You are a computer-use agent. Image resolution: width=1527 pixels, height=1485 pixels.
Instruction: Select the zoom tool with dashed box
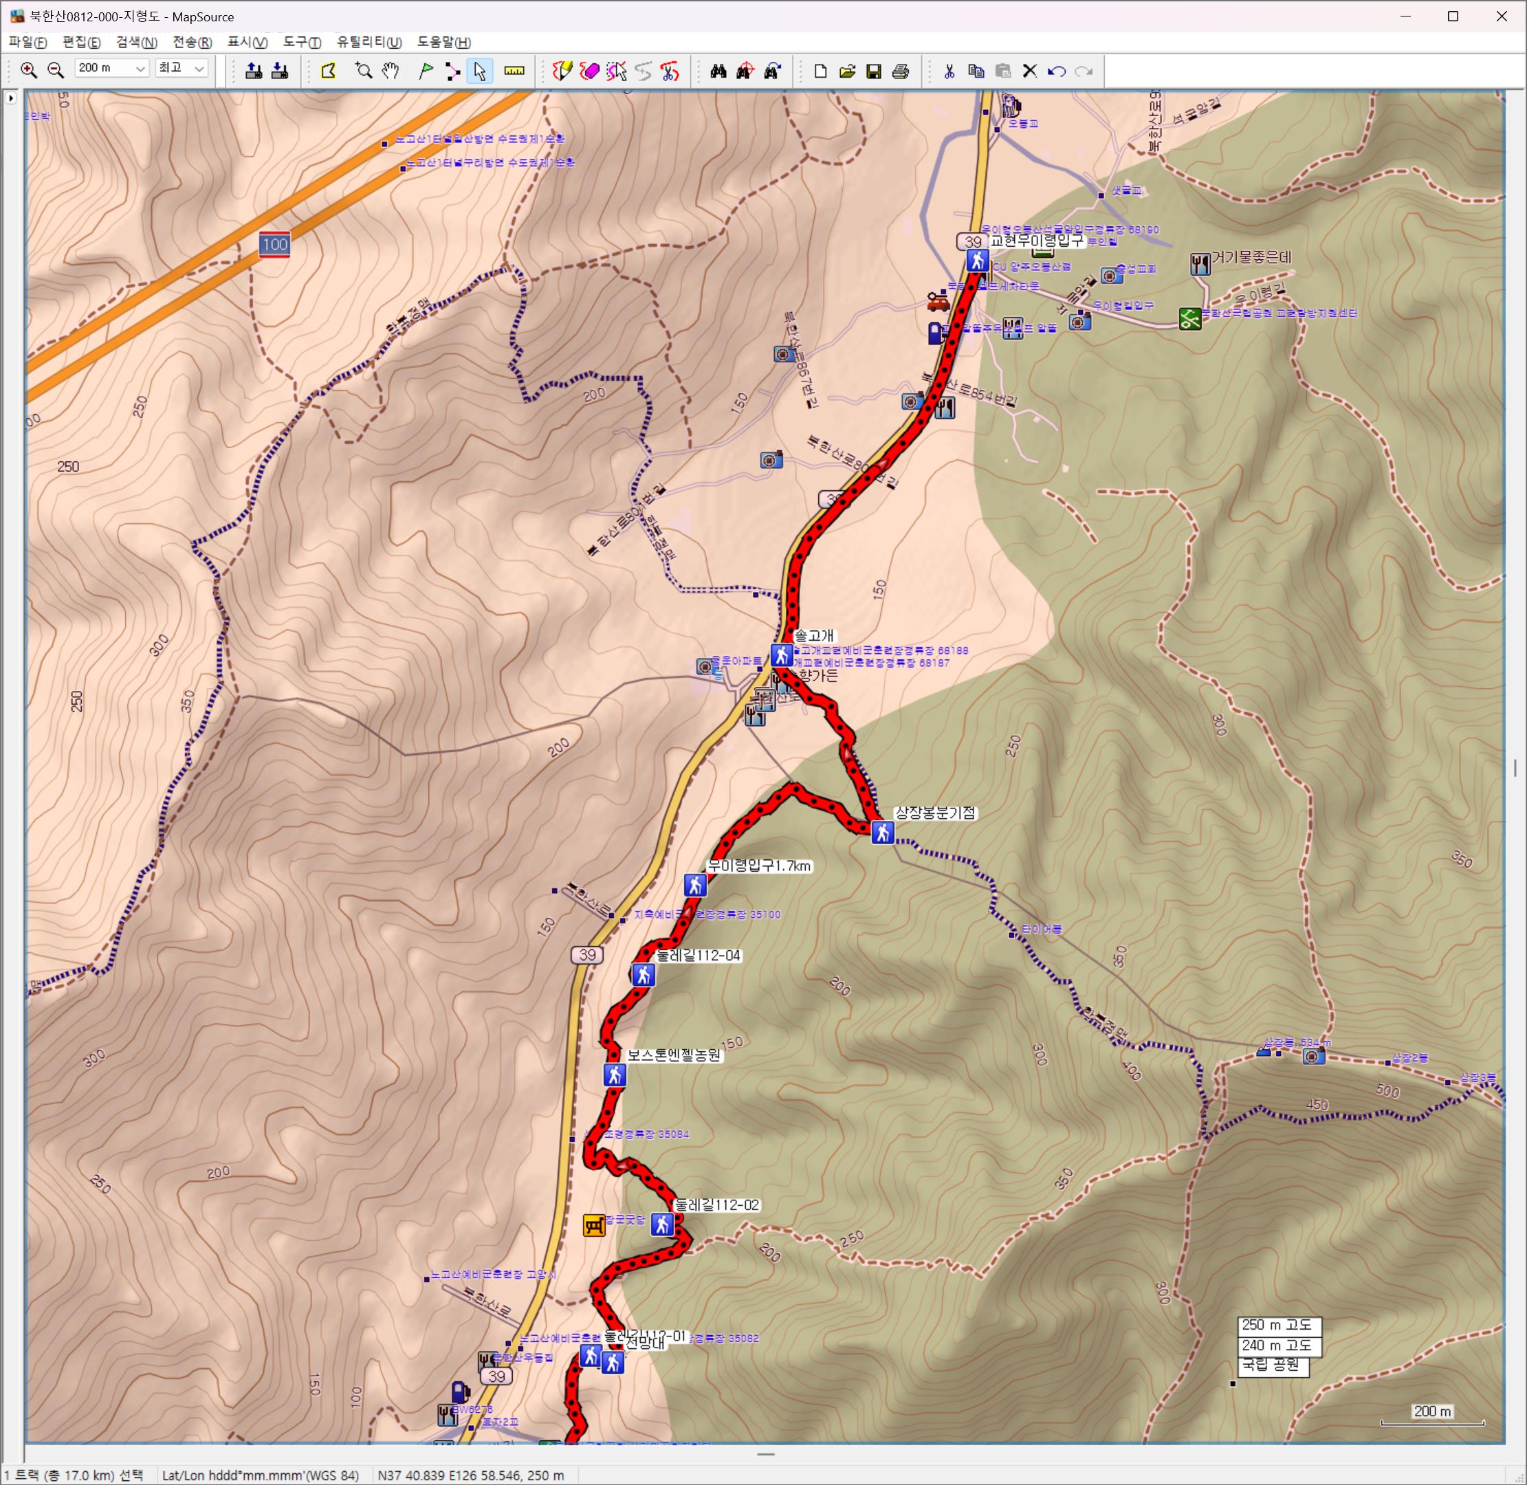(364, 71)
